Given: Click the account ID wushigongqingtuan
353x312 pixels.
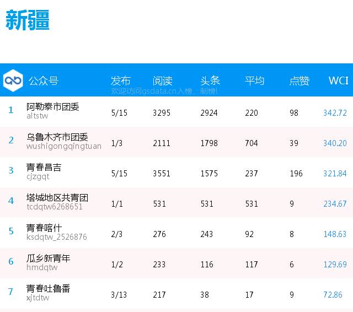Looking at the screenshot, I should 64,146.
